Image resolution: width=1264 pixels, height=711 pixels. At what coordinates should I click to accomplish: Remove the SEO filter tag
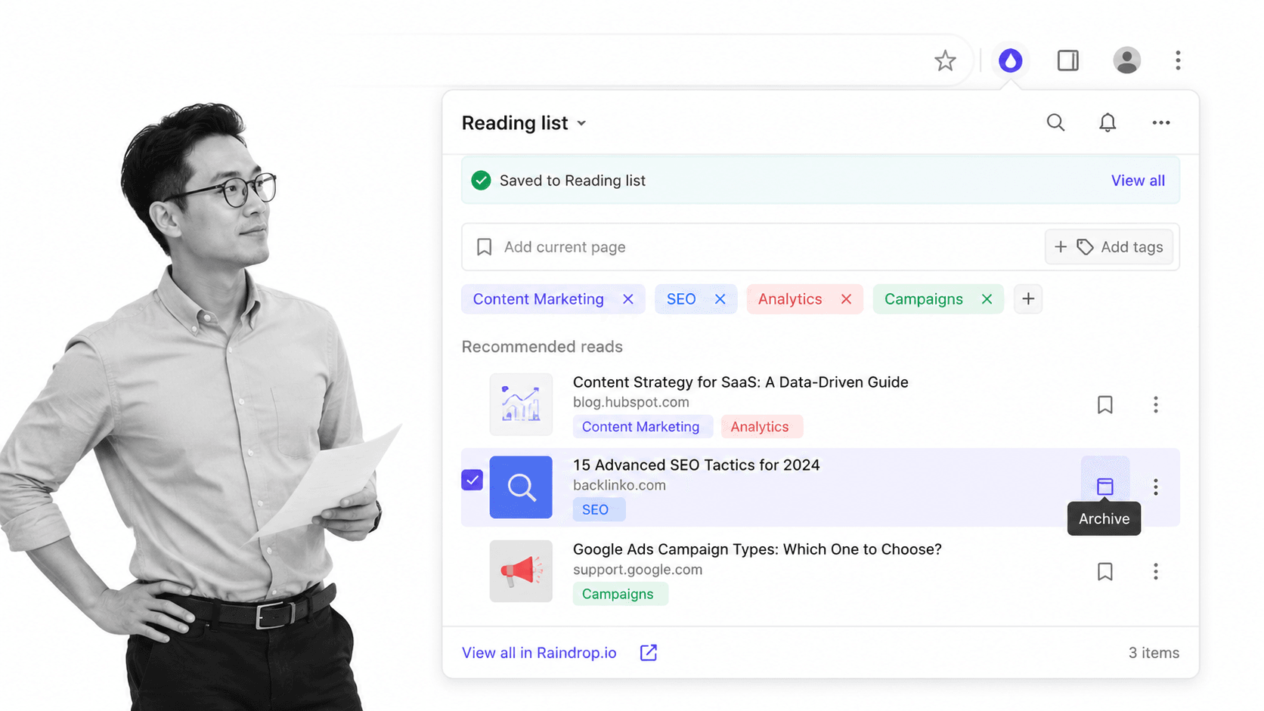pos(720,299)
